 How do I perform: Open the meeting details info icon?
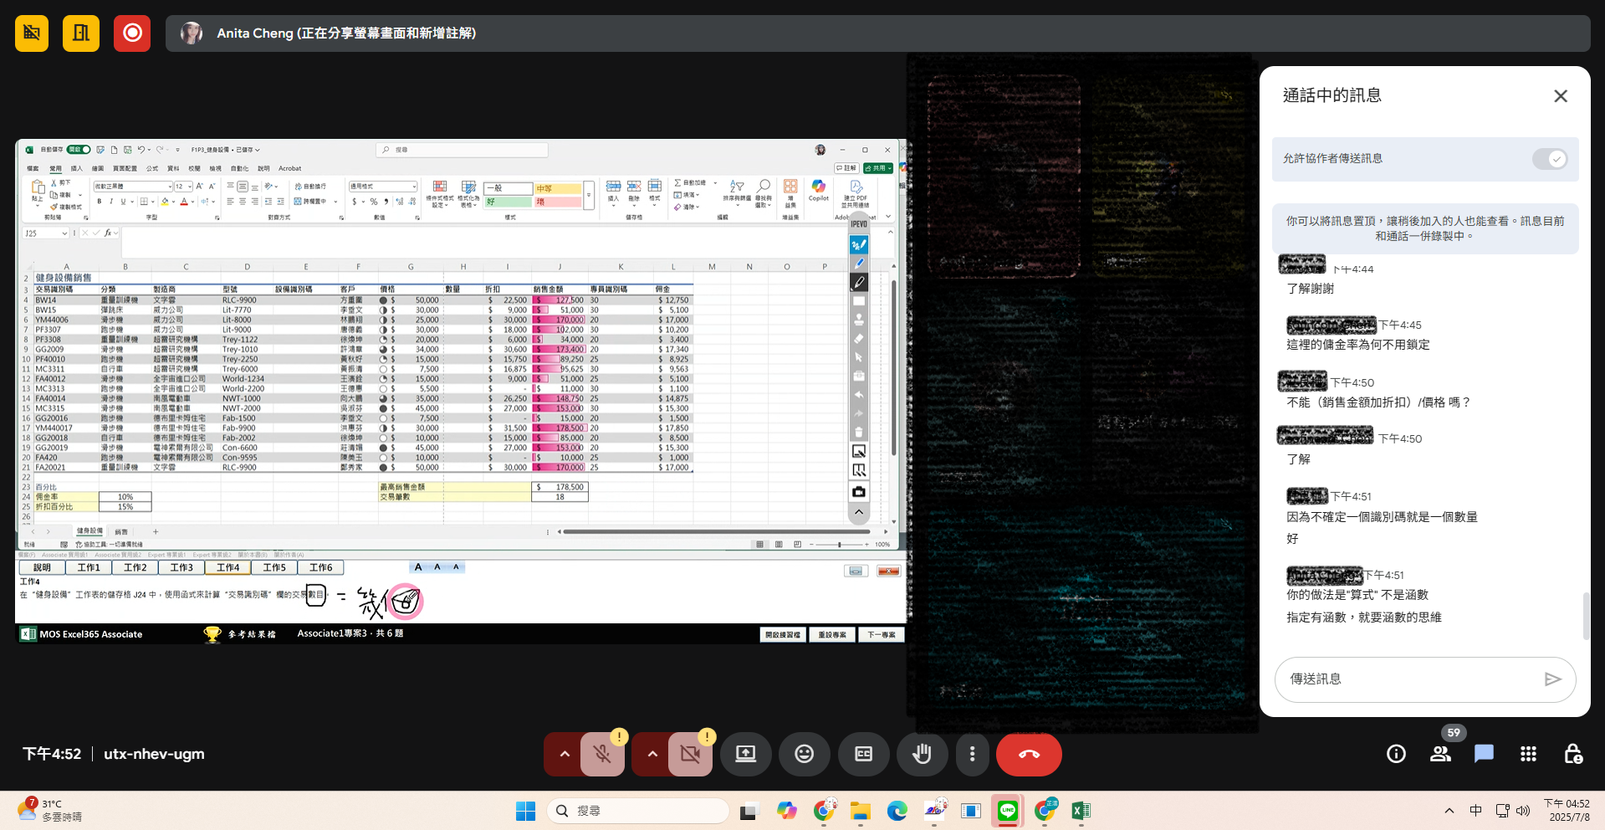tap(1396, 754)
